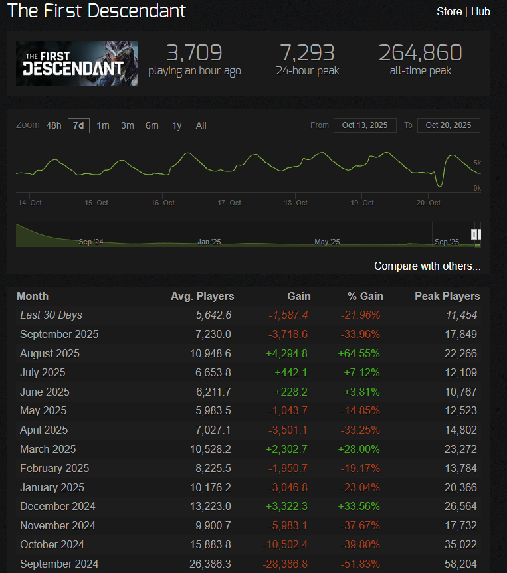
Task: Click the Sep '24 navigator label
Action: [x=91, y=242]
